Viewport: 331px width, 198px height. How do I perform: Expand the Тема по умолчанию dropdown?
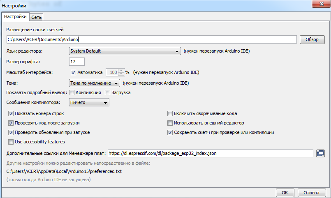pyautogui.click(x=94, y=83)
